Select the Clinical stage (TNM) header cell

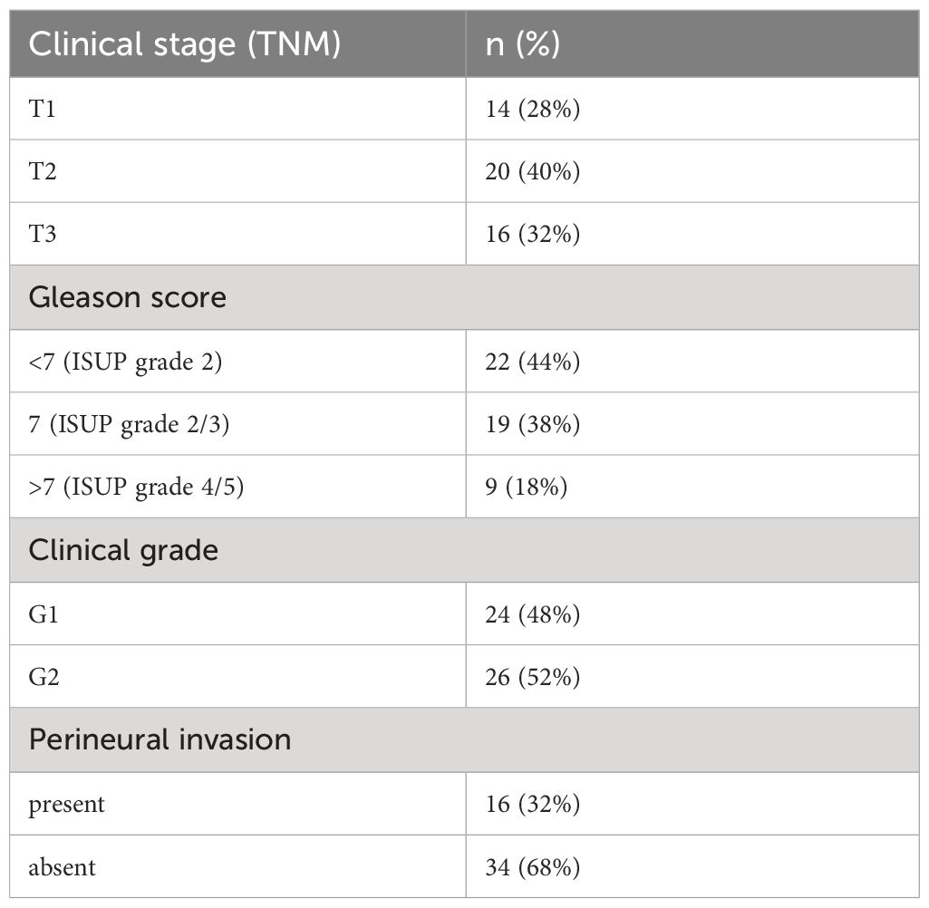237,43
